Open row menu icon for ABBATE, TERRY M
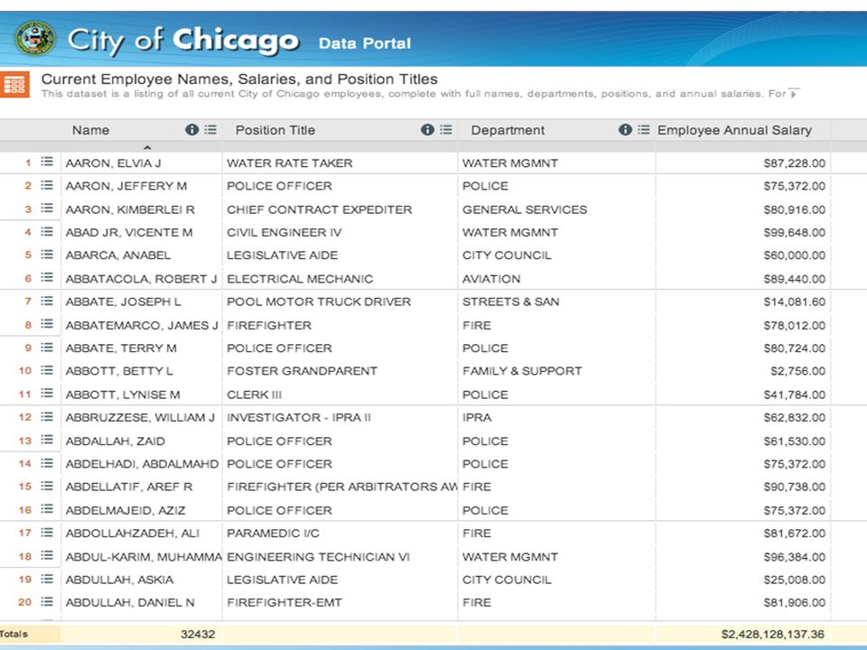 click(x=47, y=348)
